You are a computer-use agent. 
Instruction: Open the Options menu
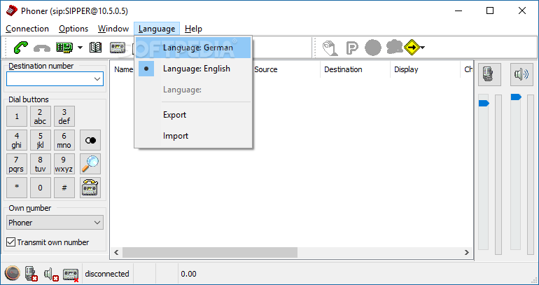pos(73,29)
